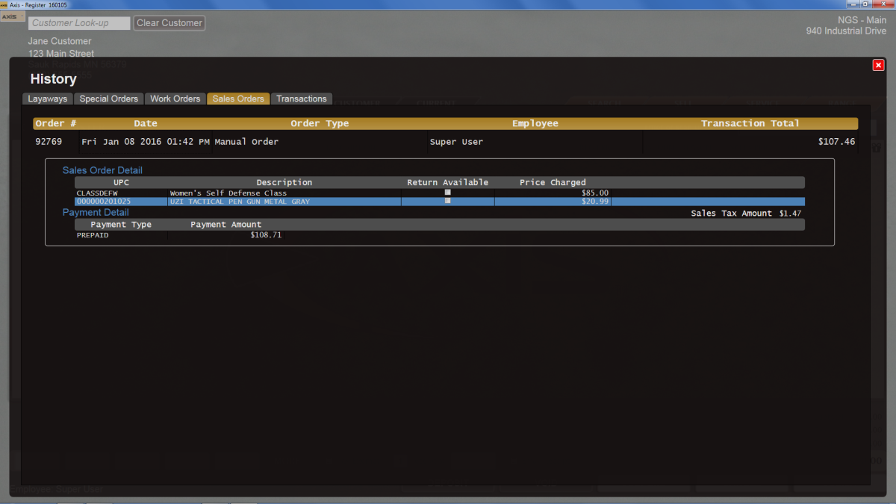
Task: Click the Payment Detail heading
Action: tap(96, 213)
